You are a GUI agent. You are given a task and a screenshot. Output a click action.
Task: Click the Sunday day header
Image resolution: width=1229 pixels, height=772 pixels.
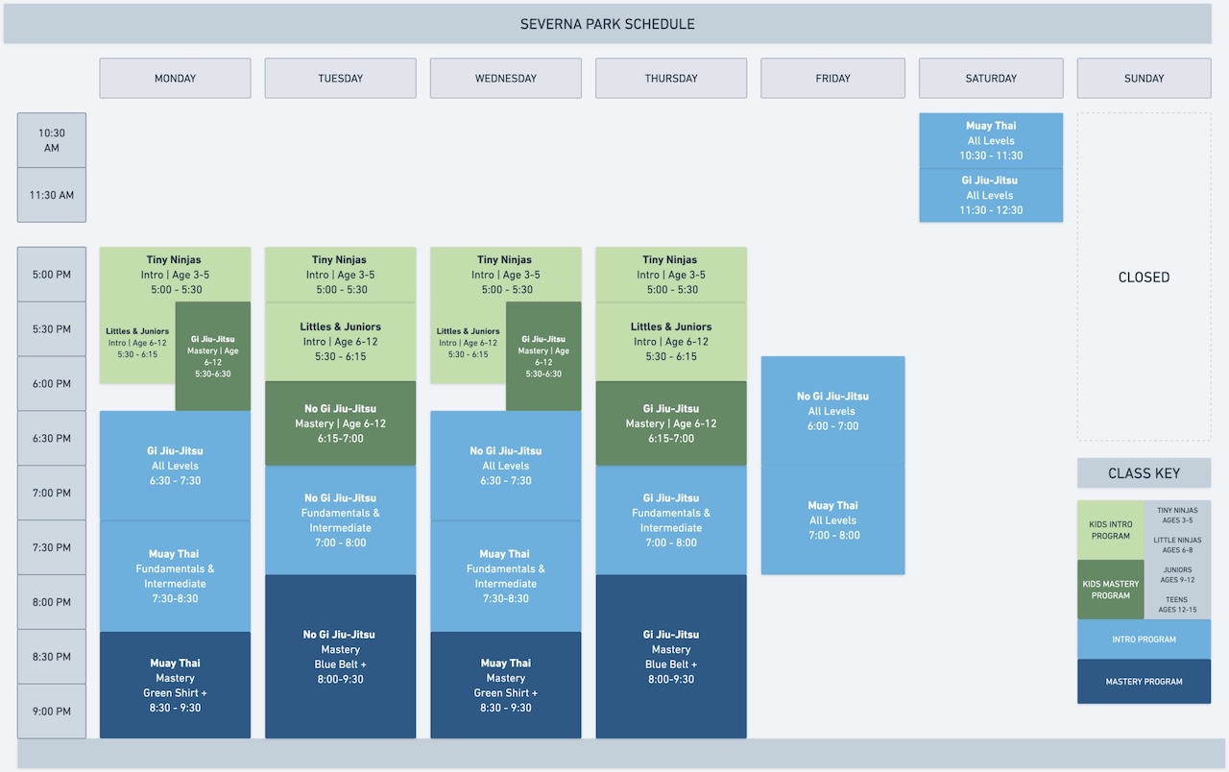[1144, 79]
